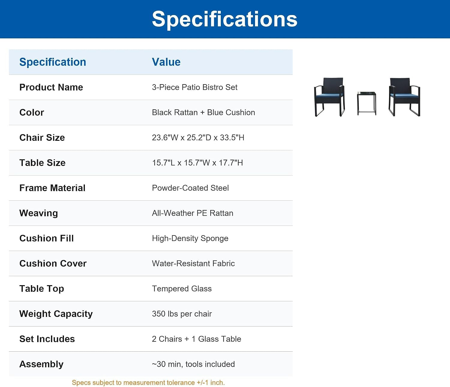This screenshot has width=450, height=387.
Task: Click the glass side table image
Action: pyautogui.click(x=367, y=103)
